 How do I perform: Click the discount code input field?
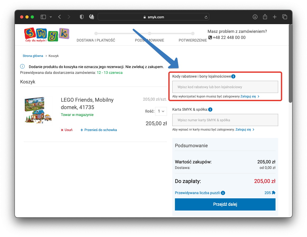pyautogui.click(x=225, y=87)
